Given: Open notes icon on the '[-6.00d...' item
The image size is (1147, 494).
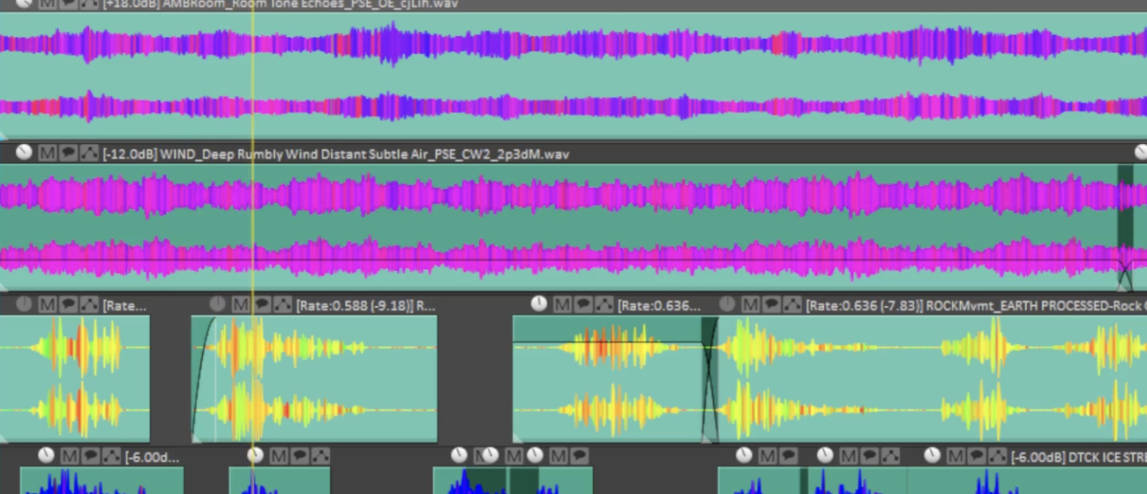Looking at the screenshot, I should pyautogui.click(x=90, y=456).
